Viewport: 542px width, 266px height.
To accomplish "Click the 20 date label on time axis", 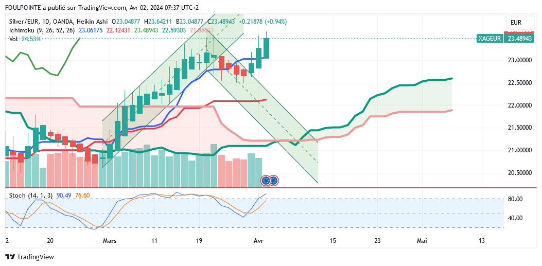I will [x=50, y=241].
